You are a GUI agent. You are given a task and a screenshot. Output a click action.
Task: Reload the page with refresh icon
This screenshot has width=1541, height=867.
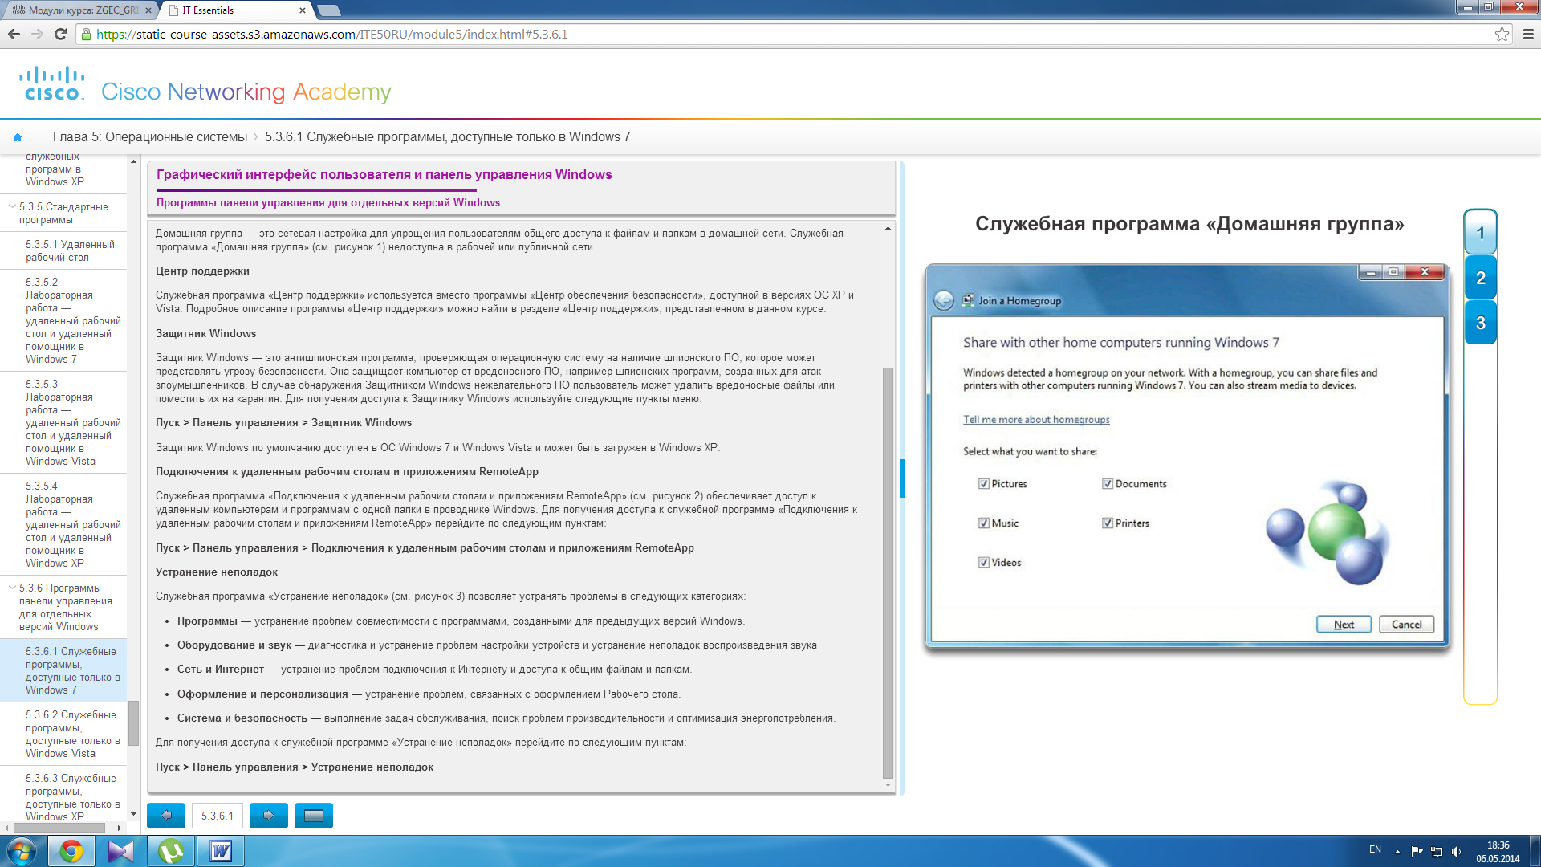[60, 34]
